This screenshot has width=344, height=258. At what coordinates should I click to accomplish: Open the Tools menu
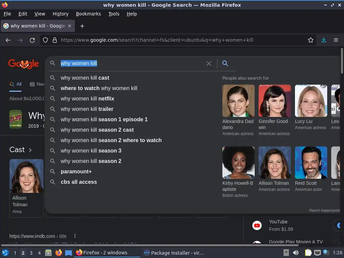114,14
